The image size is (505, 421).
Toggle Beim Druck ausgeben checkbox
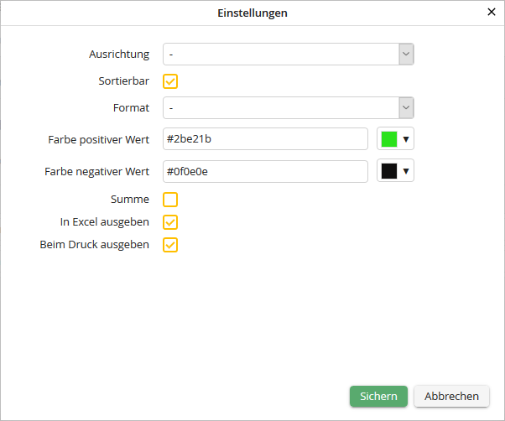point(170,245)
